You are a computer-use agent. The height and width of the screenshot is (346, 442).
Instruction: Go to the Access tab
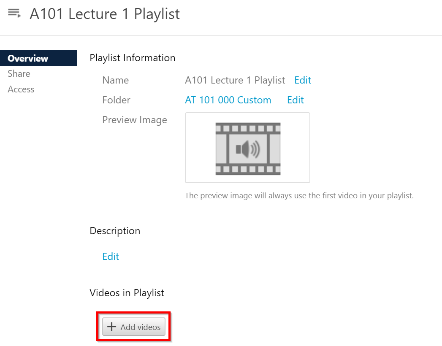(x=21, y=89)
